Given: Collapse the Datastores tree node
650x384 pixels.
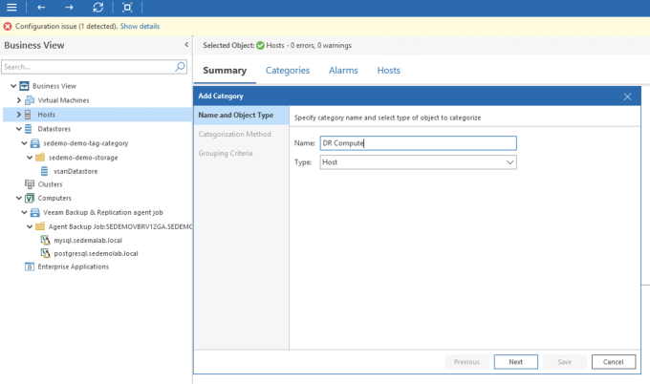Looking at the screenshot, I should tap(19, 129).
